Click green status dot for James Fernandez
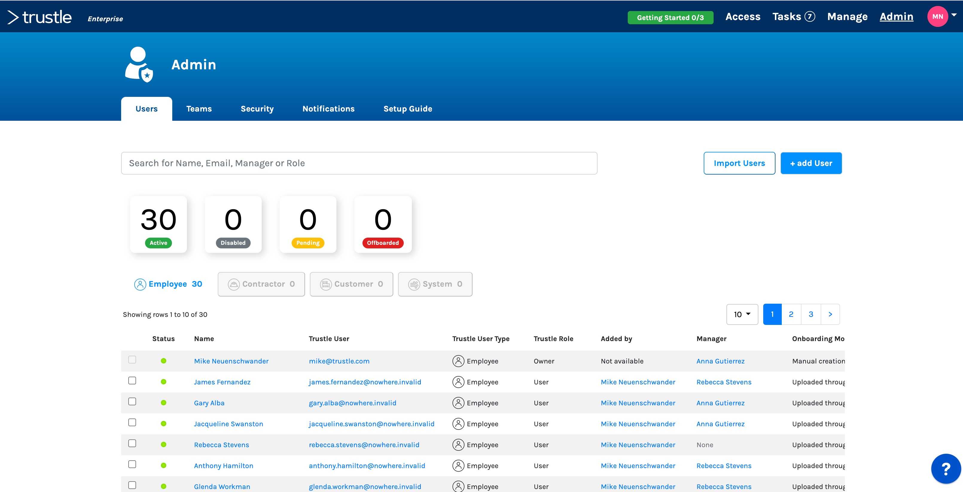The image size is (963, 492). (x=163, y=382)
